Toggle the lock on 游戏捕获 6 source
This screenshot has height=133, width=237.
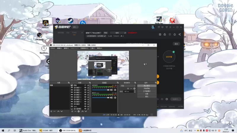[88, 92]
